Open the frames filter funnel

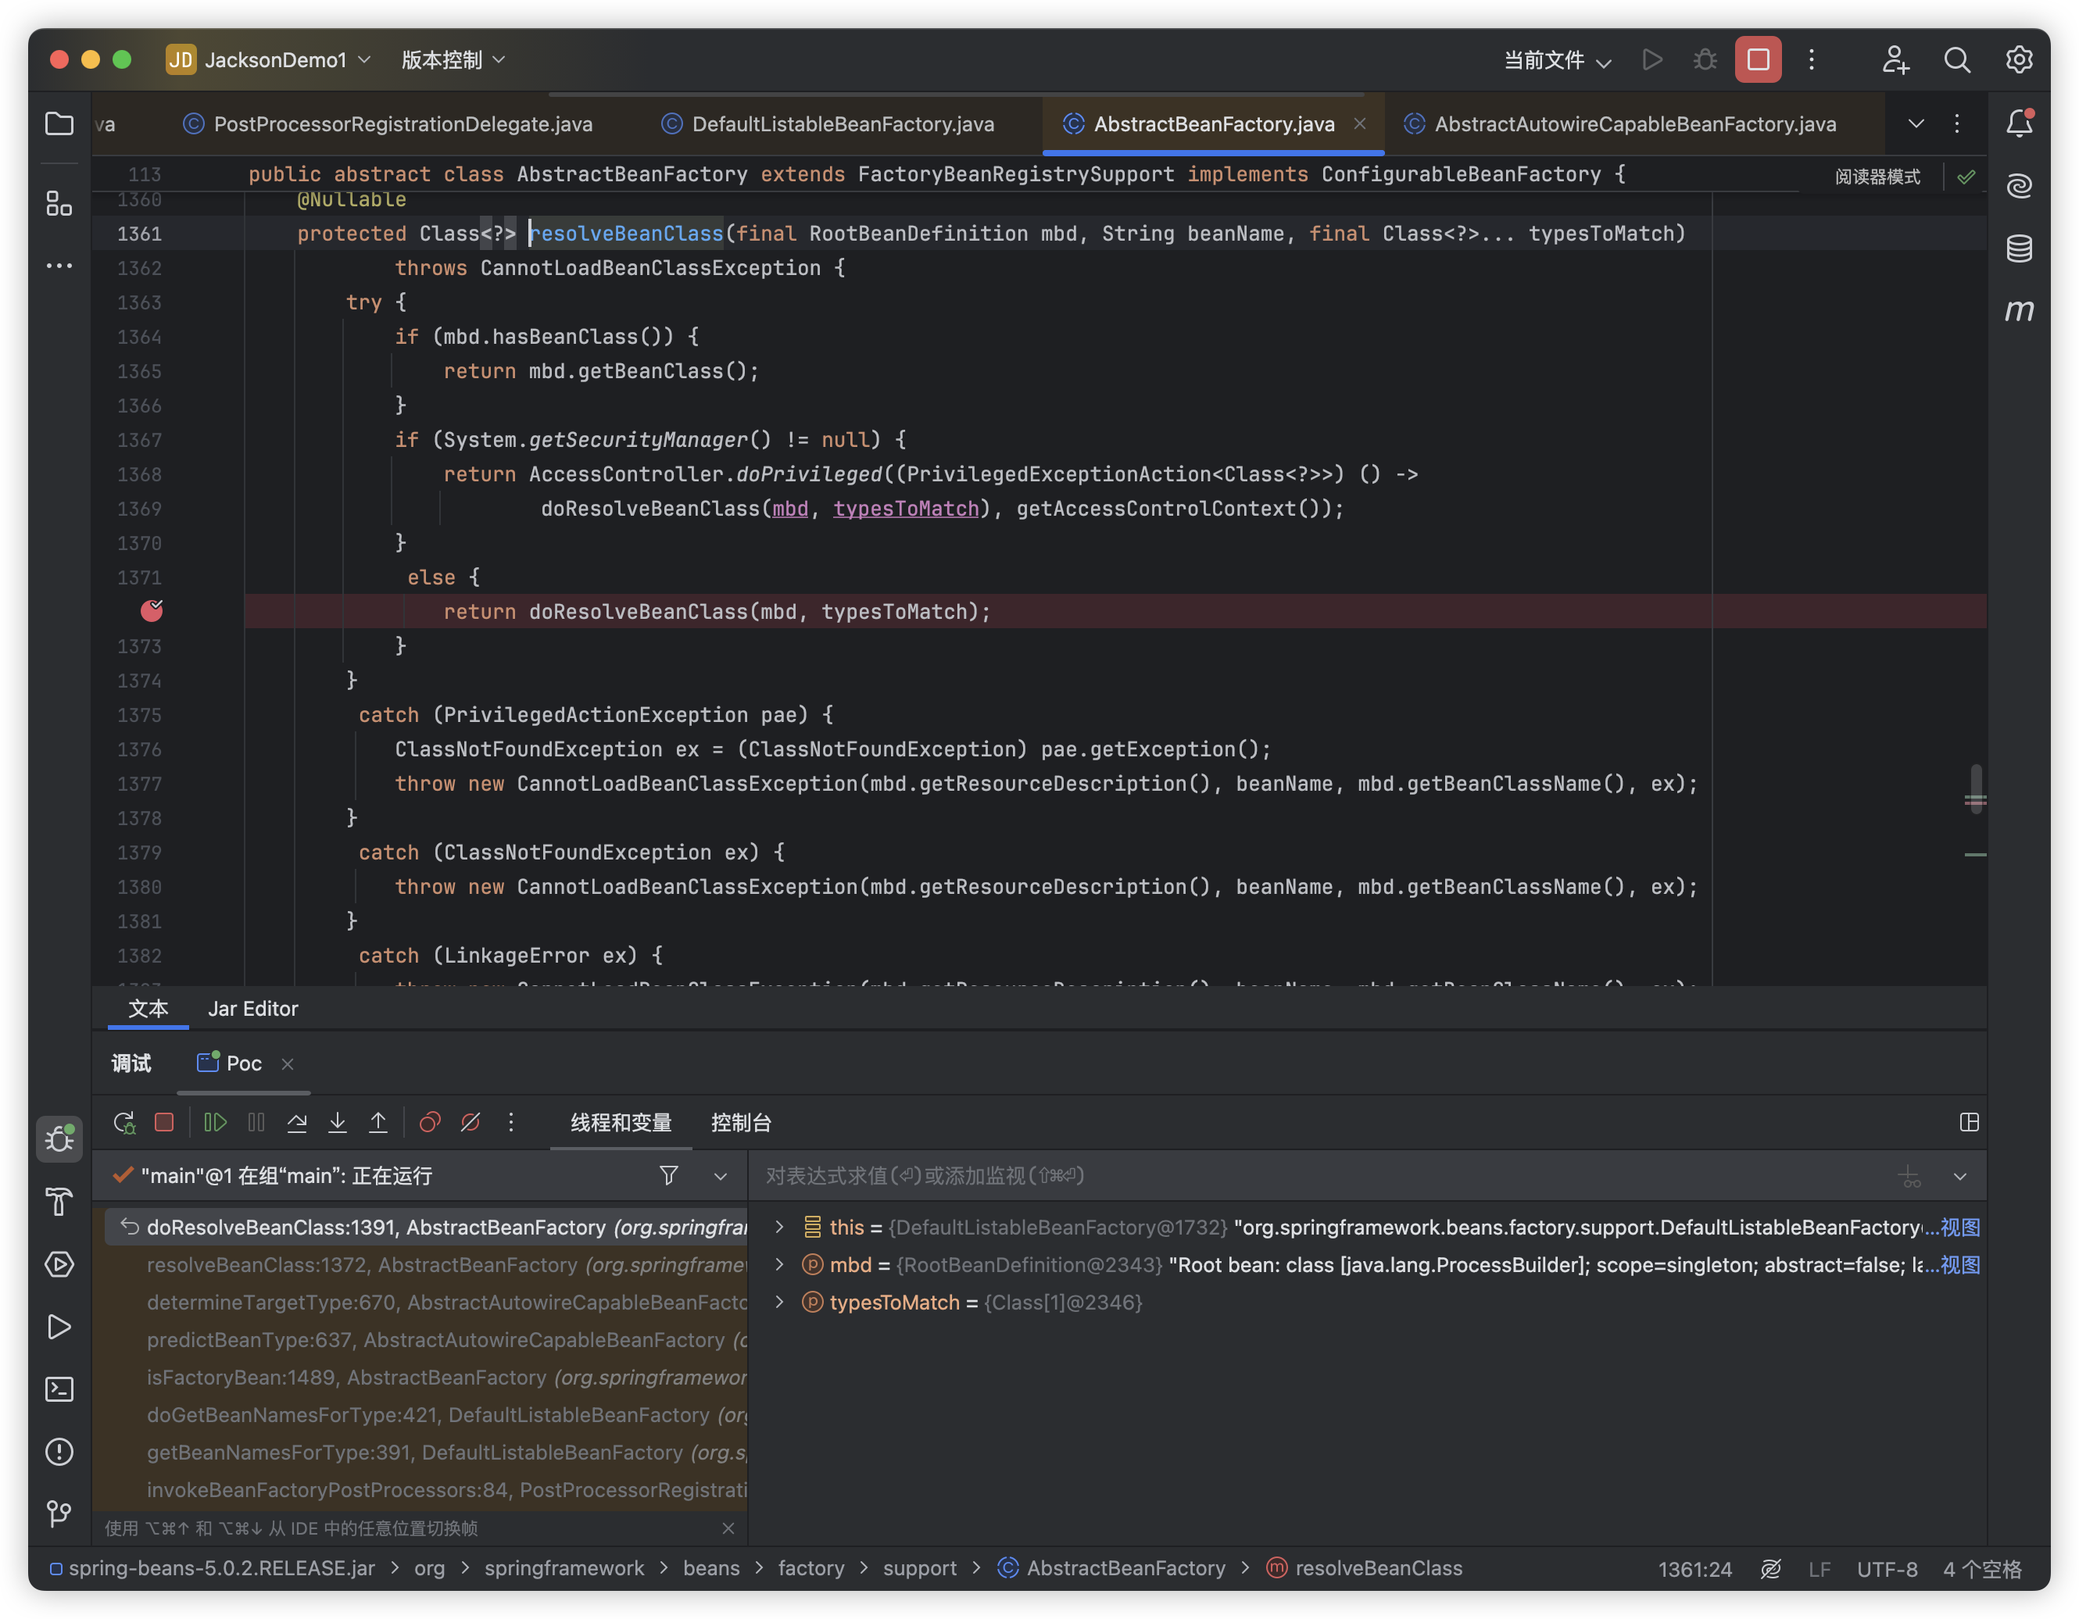(669, 1177)
